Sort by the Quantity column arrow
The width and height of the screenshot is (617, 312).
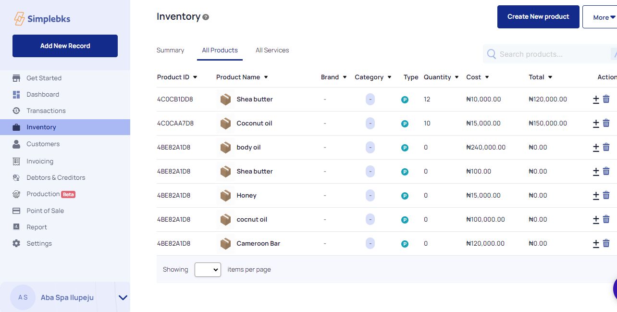(x=457, y=77)
